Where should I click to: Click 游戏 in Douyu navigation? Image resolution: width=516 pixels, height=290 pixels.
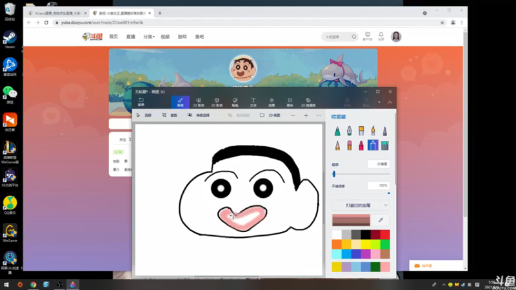183,37
